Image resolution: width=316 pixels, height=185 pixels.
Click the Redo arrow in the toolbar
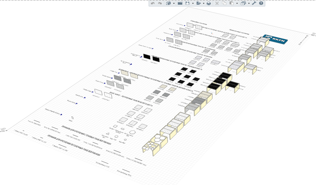click(160, 3)
